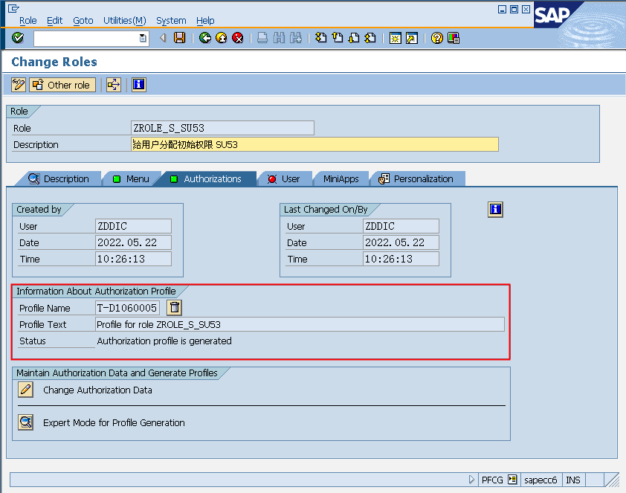Click the Generate Shortcut icon
Screen dimensions: 626x493
412,38
